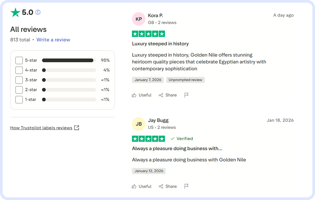Image resolution: width=315 pixels, height=200 pixels.
Task: Check the 5-star filter checkbox
Action: 19,60
